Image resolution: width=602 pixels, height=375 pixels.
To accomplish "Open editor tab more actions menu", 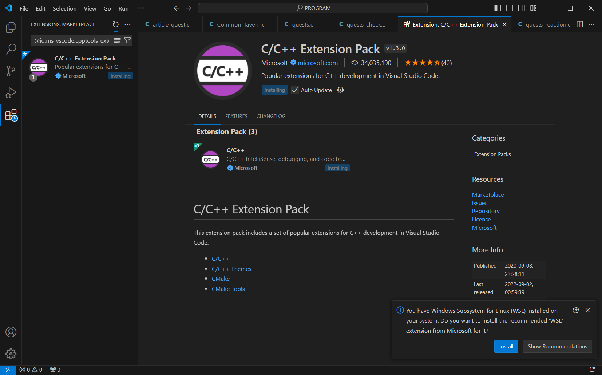I will (591, 24).
